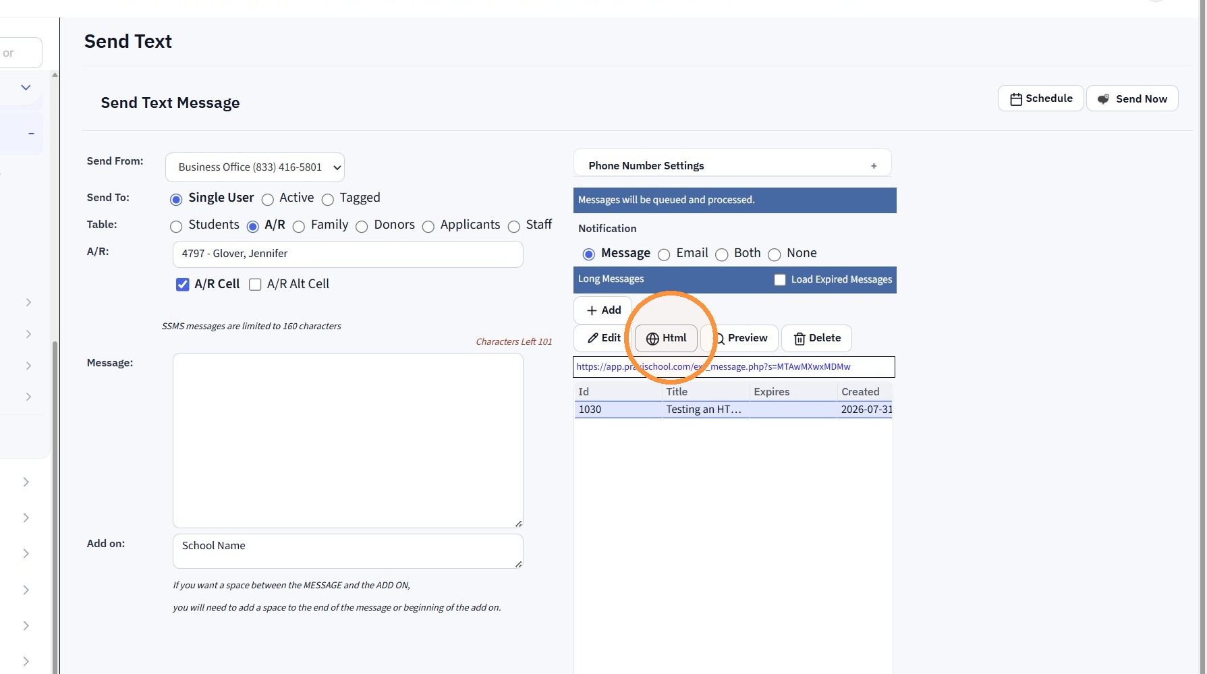1207x674 pixels.
Task: Select the Staff table option
Action: (514, 226)
